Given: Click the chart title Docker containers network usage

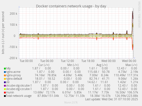Looking at the screenshot, I should [71, 6].
